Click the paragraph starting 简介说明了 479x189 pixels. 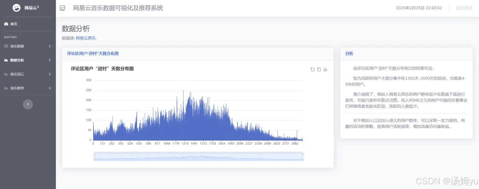coord(406,100)
